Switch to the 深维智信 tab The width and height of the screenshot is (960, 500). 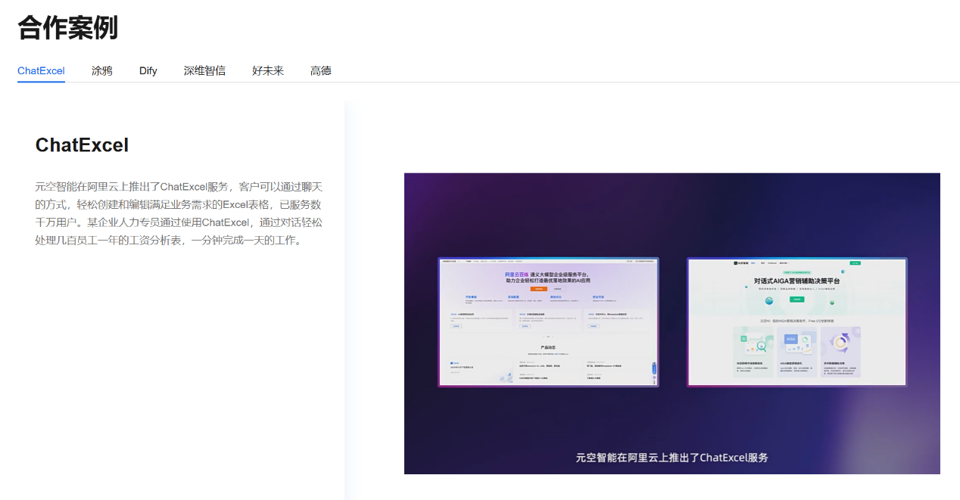coord(204,70)
